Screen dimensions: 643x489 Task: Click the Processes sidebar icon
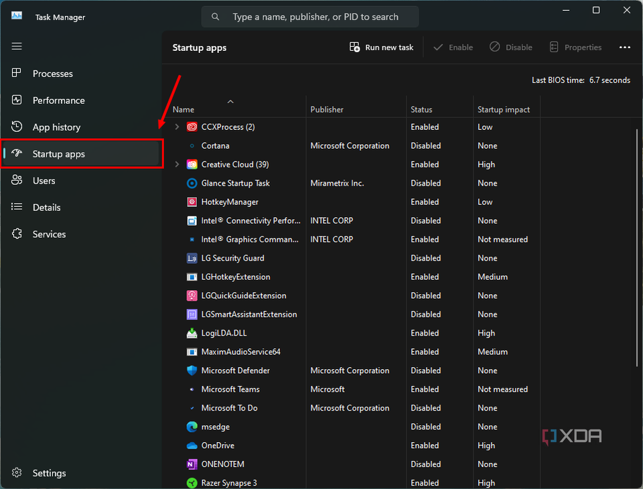[x=16, y=73]
